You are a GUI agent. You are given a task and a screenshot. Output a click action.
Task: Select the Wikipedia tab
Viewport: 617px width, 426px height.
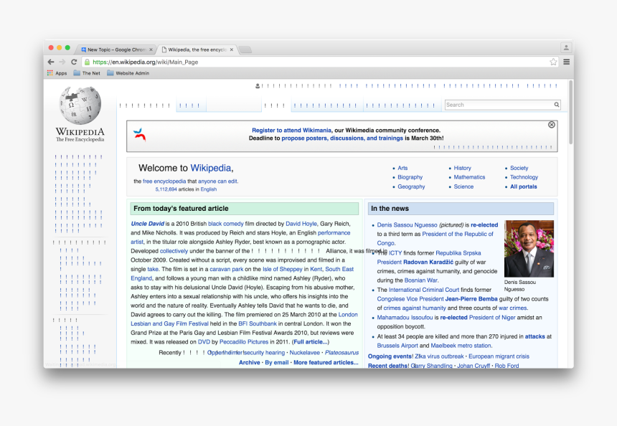click(197, 50)
